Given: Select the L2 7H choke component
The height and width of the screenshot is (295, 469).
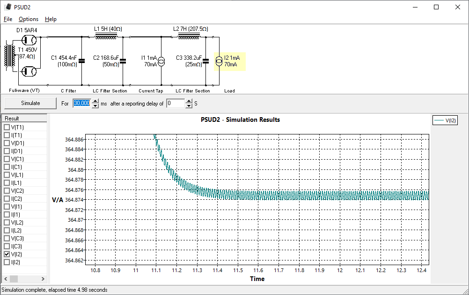Looking at the screenshot, I should coord(189,36).
